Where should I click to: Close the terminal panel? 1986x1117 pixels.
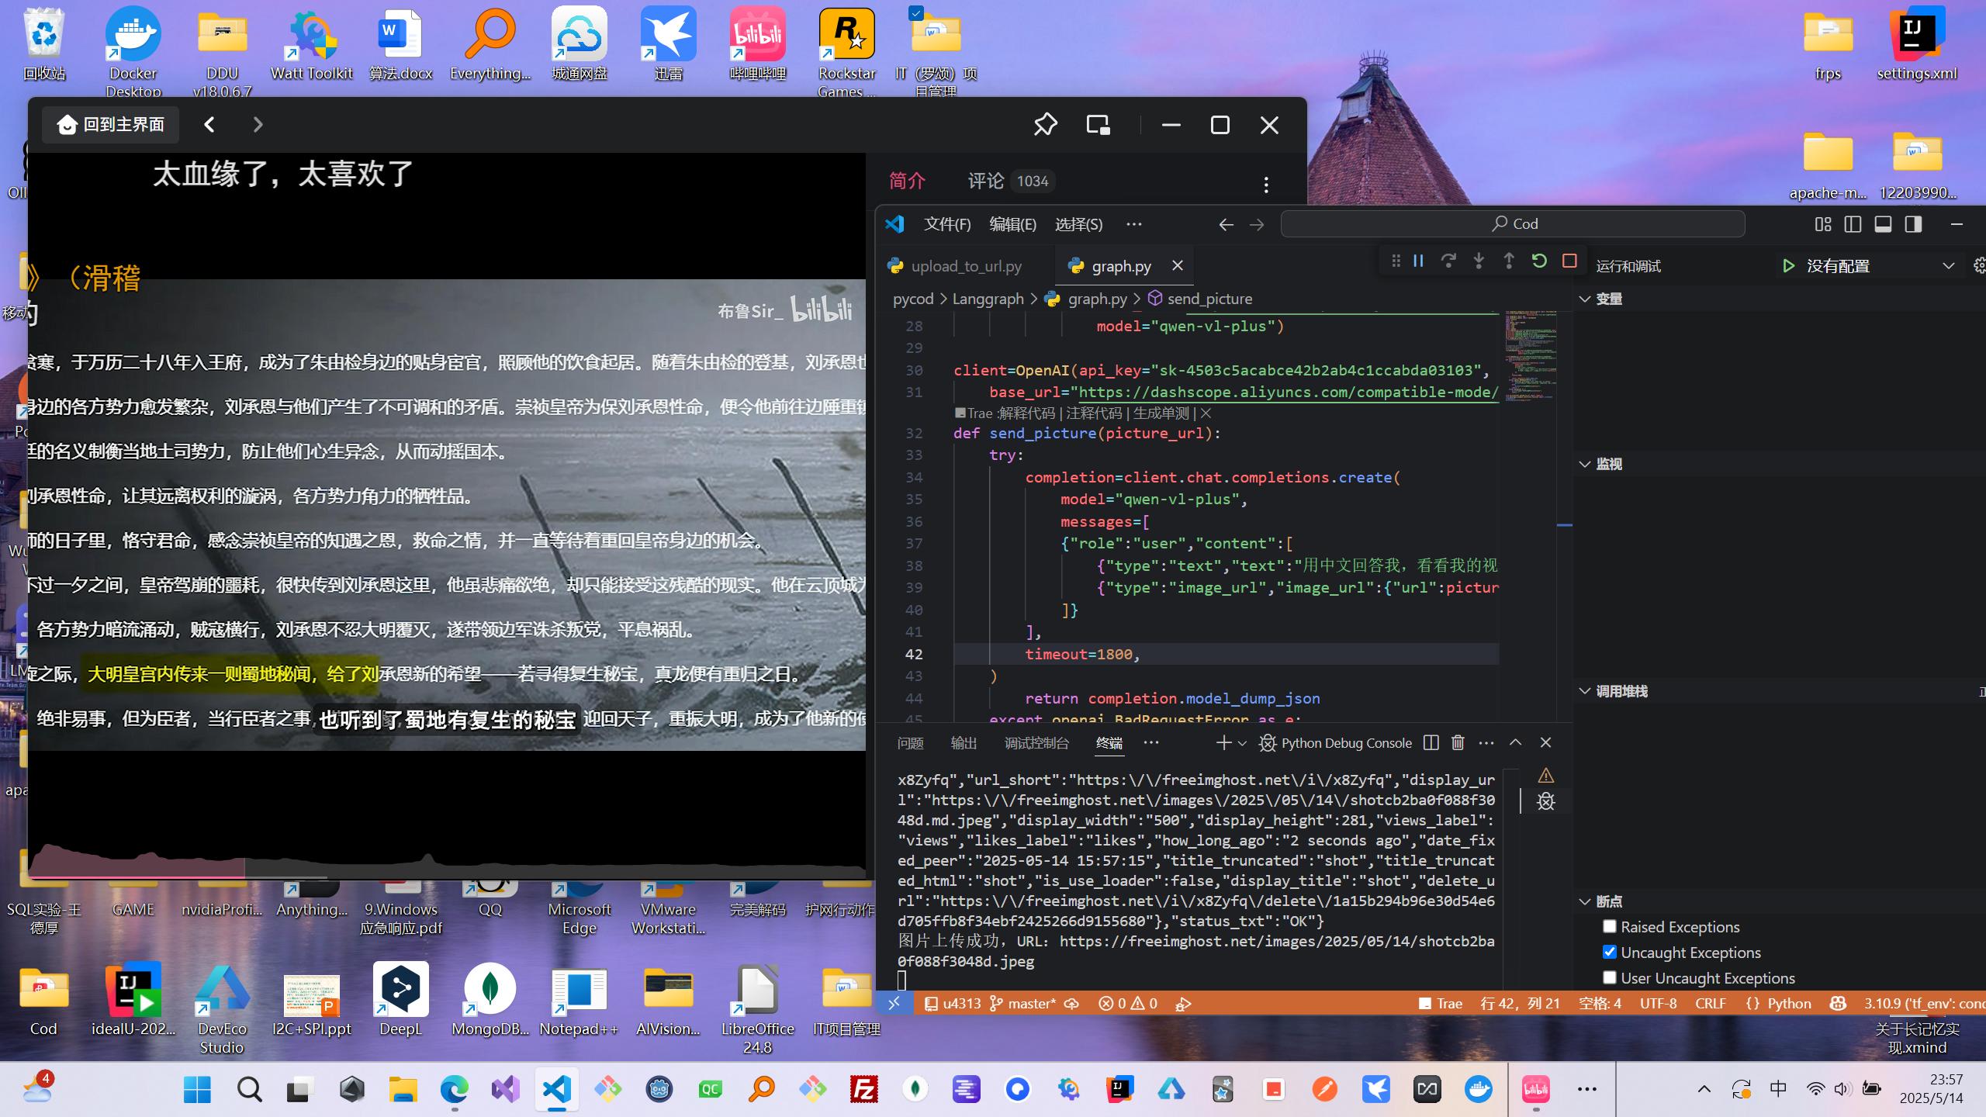point(1545,743)
